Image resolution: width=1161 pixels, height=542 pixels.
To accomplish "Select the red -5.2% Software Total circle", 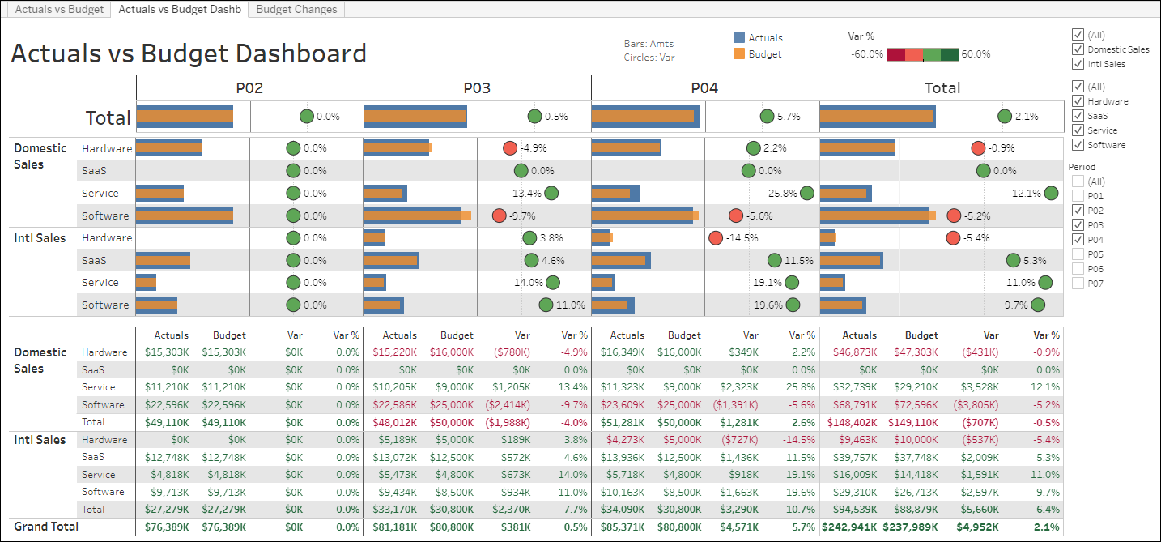I will pos(954,216).
